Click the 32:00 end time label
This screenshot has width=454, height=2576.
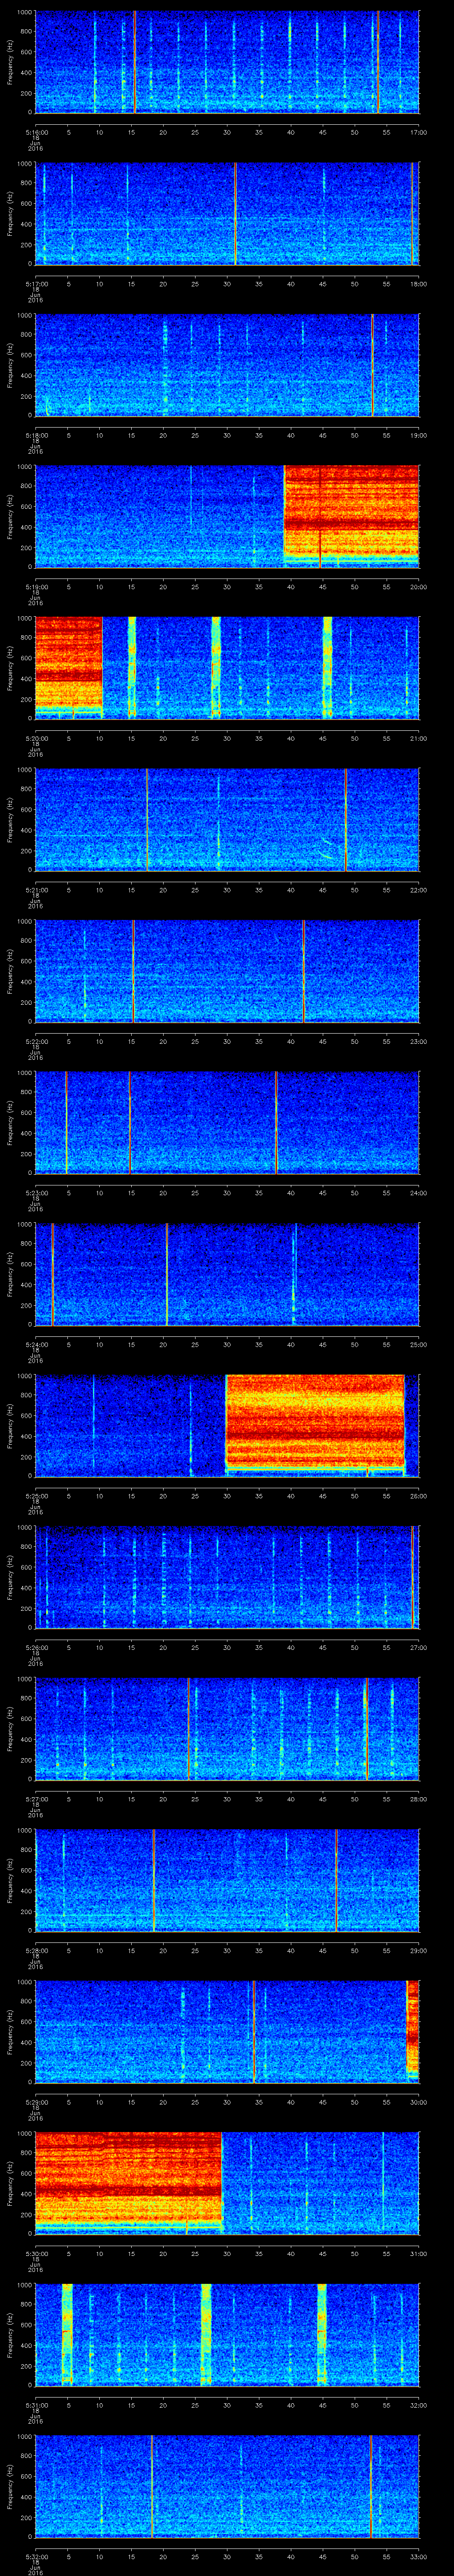pyautogui.click(x=419, y=2405)
